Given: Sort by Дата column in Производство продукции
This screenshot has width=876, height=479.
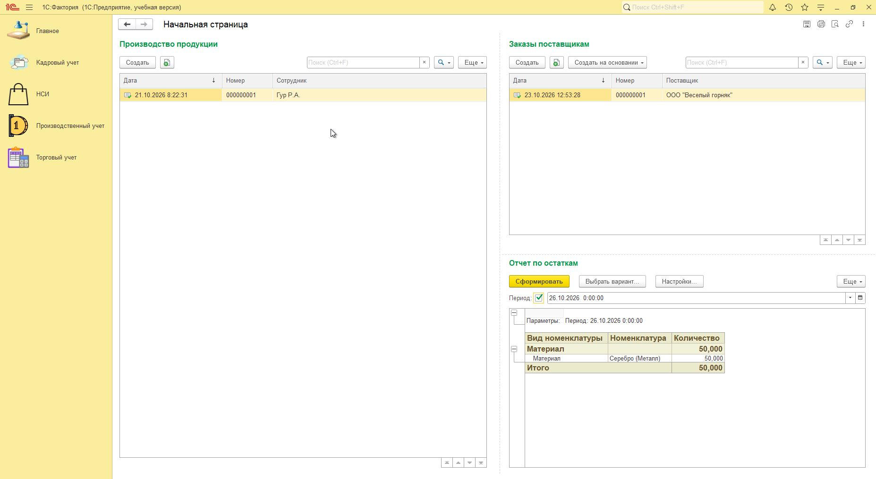Looking at the screenshot, I should pos(171,81).
